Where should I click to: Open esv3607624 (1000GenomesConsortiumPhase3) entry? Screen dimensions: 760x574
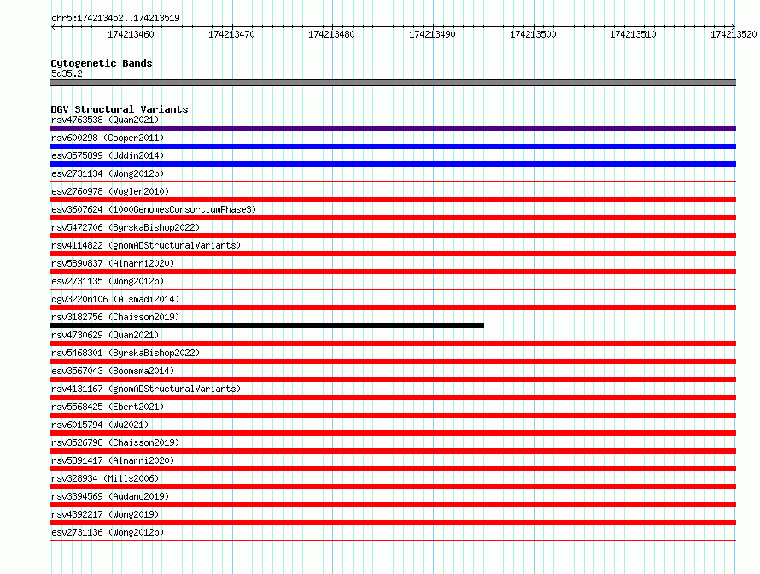pyautogui.click(x=154, y=209)
